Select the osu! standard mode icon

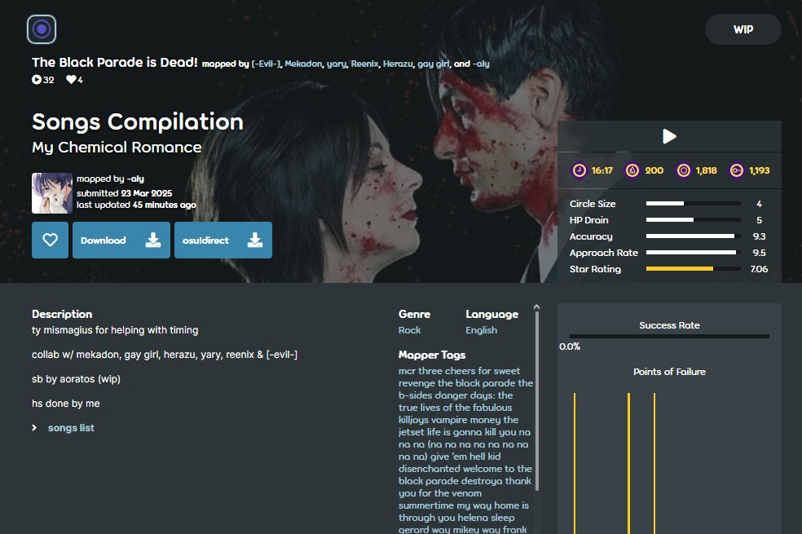click(x=42, y=29)
